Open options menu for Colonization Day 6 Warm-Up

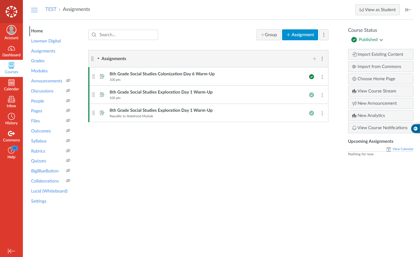322,77
